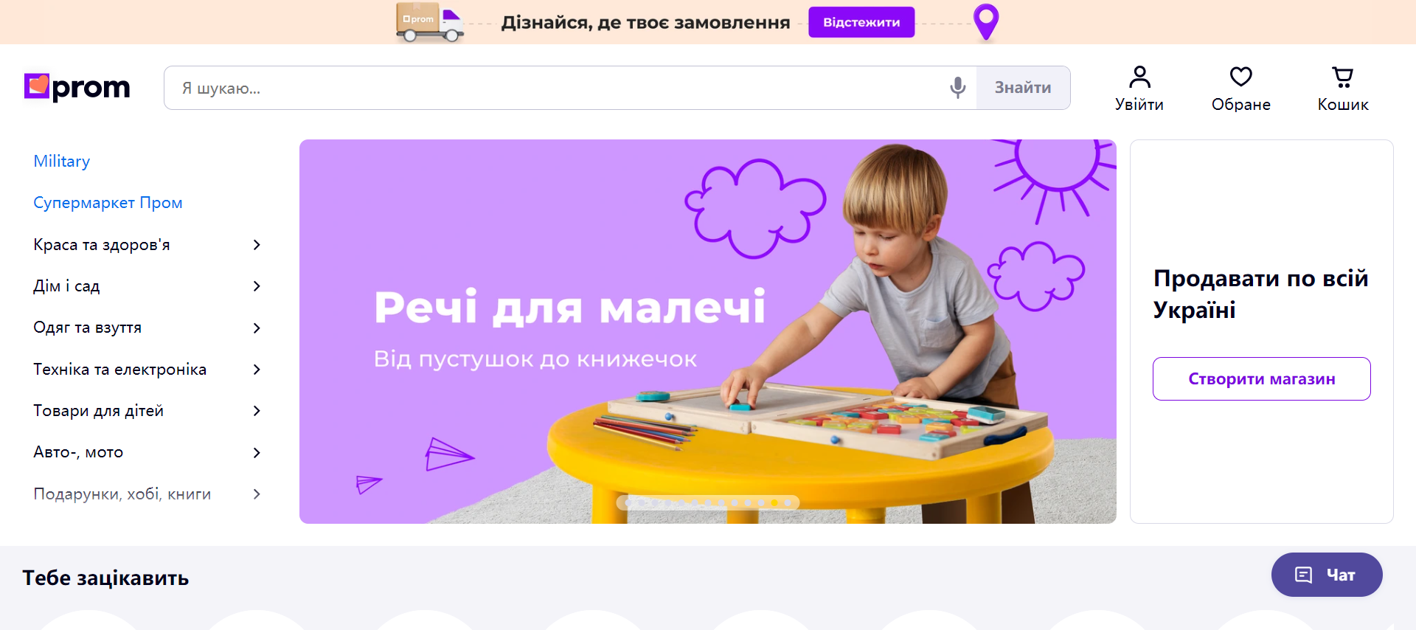Click the Створити магазин button
Viewport: 1416px width, 630px height.
point(1262,379)
